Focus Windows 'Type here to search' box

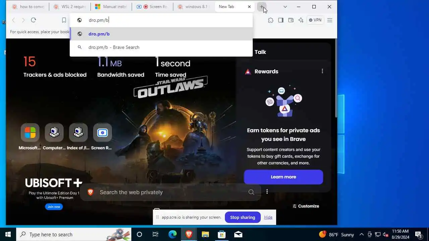click(74, 234)
